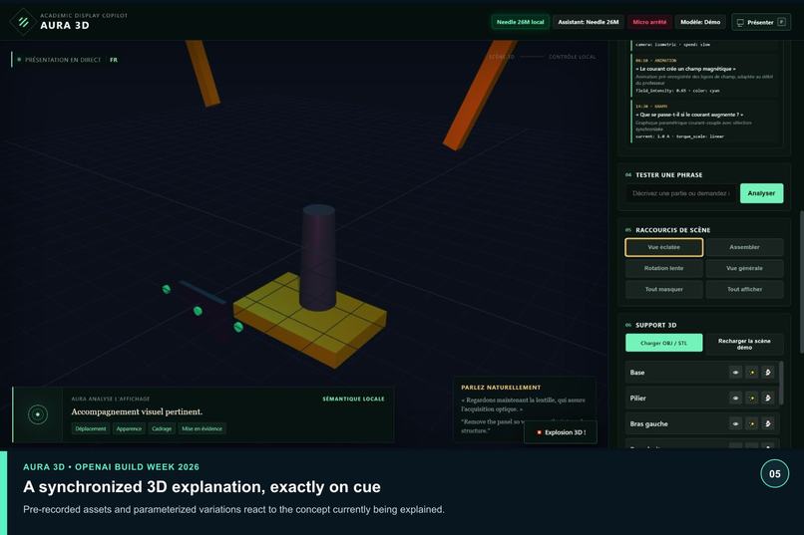This screenshot has height=535, width=804.
Task: Select the Pilier part name
Action: (x=637, y=399)
